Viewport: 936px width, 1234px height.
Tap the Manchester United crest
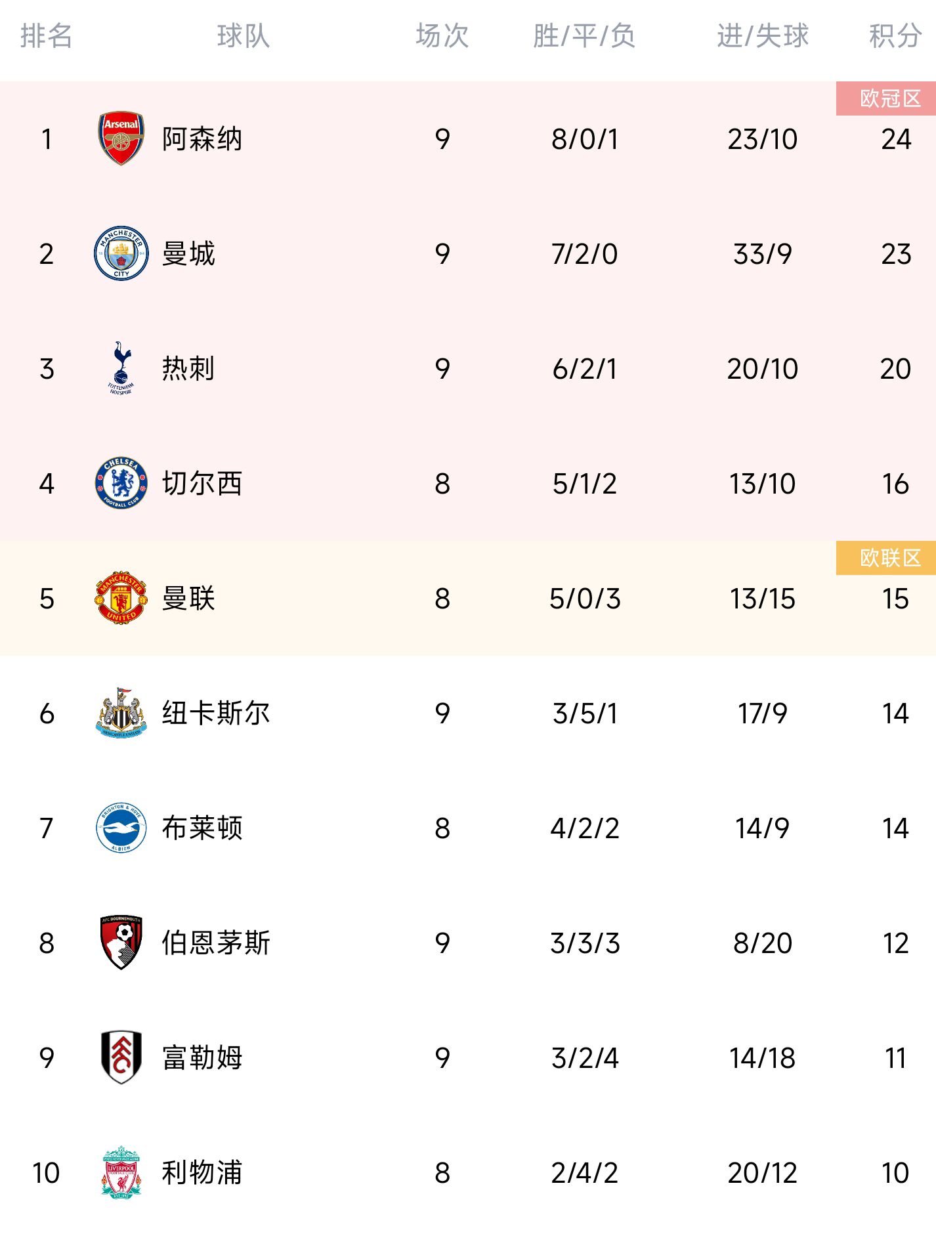point(121,598)
